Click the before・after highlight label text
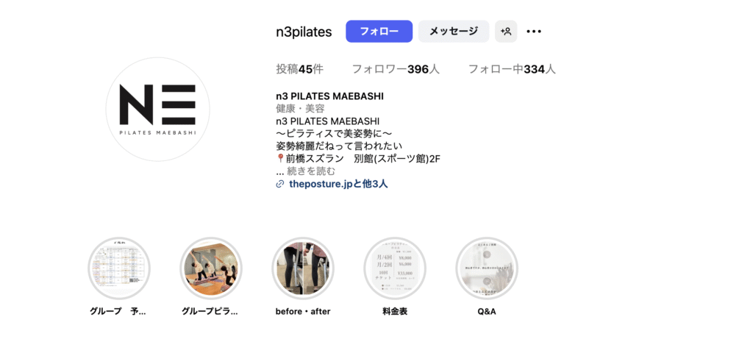Screen dimensions: 753x353 point(303,311)
